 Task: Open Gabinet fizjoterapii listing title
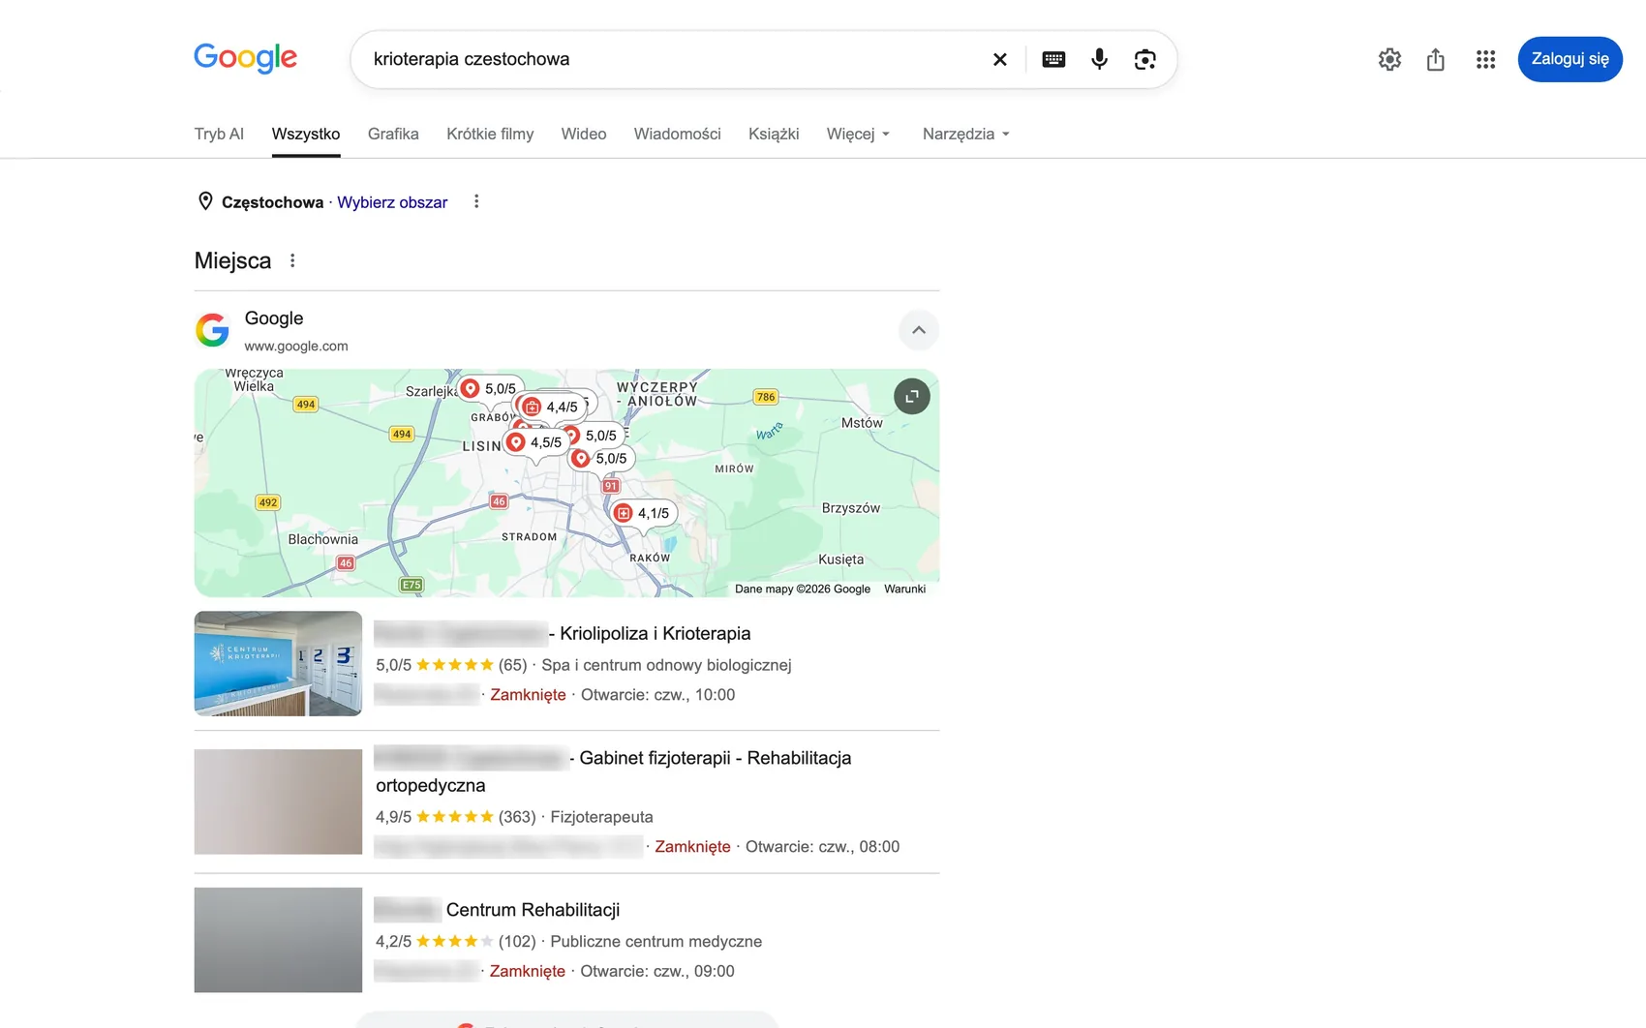(613, 771)
